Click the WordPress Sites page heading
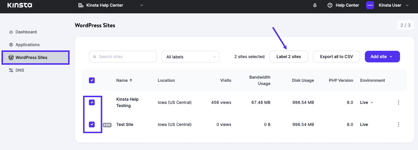The width and height of the screenshot is (418, 150). 95,25
